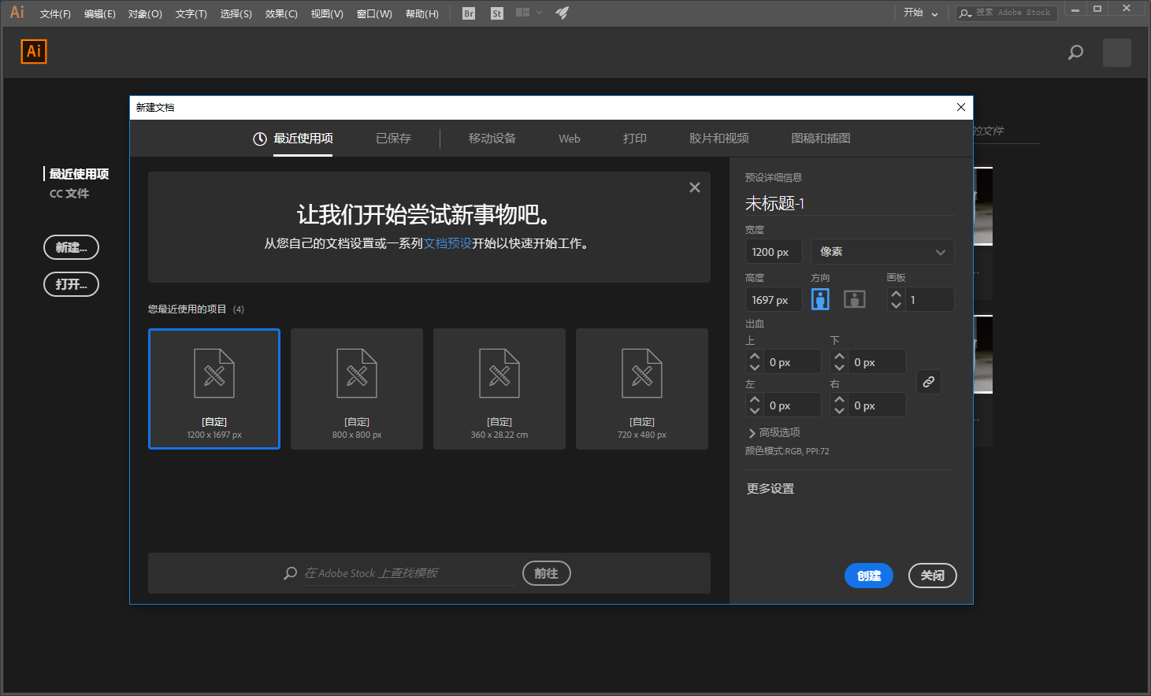Viewport: 1151px width, 696px height.
Task: Click the 创建 create button
Action: click(x=869, y=576)
